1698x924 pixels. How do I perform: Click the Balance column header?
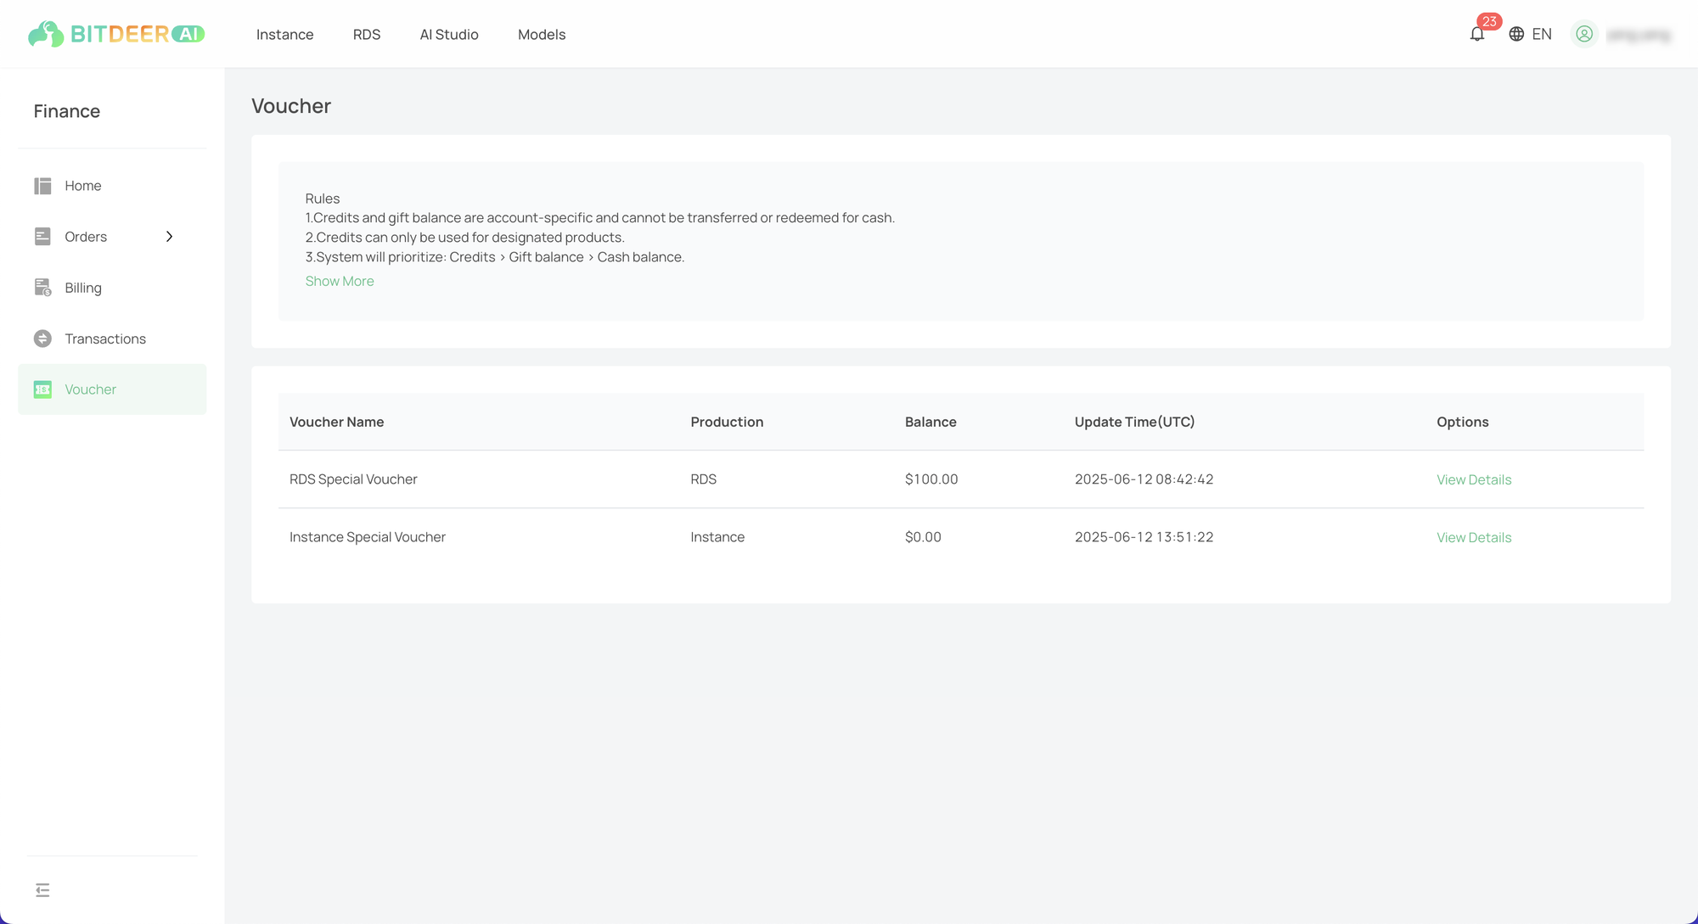coord(931,422)
